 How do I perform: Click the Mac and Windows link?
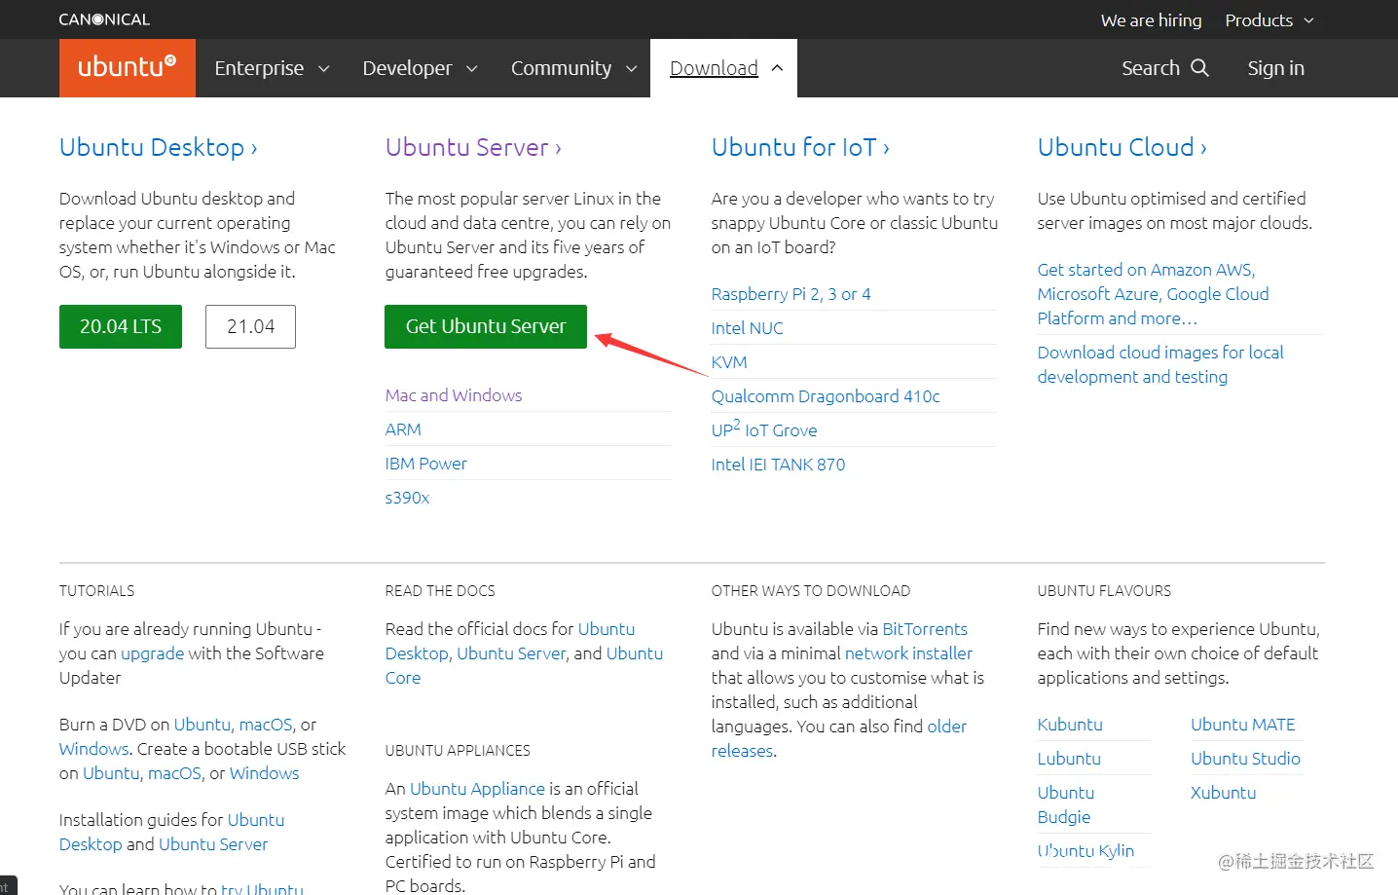(x=454, y=395)
